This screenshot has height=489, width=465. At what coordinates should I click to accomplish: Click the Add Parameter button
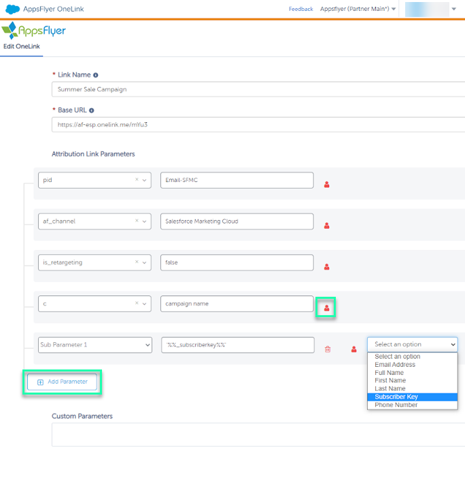pos(63,382)
